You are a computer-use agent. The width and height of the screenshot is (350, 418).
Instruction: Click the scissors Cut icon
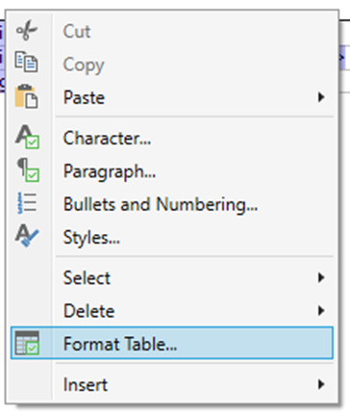[x=27, y=30]
